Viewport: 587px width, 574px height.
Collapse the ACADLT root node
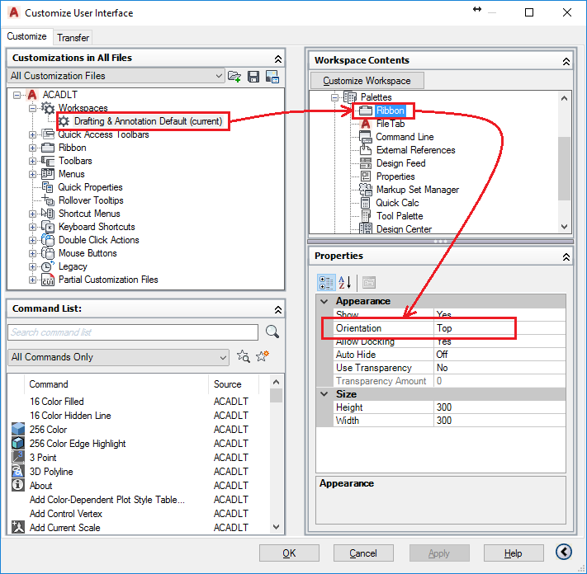tap(17, 95)
